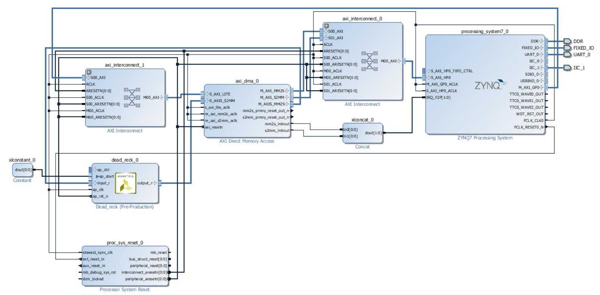Select the FIXED_IO external port icon
This screenshot has height=295, width=600.
pyautogui.click(x=567, y=48)
